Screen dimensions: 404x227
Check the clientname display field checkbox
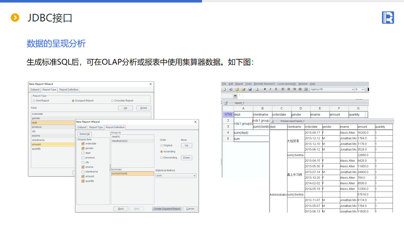83,172
